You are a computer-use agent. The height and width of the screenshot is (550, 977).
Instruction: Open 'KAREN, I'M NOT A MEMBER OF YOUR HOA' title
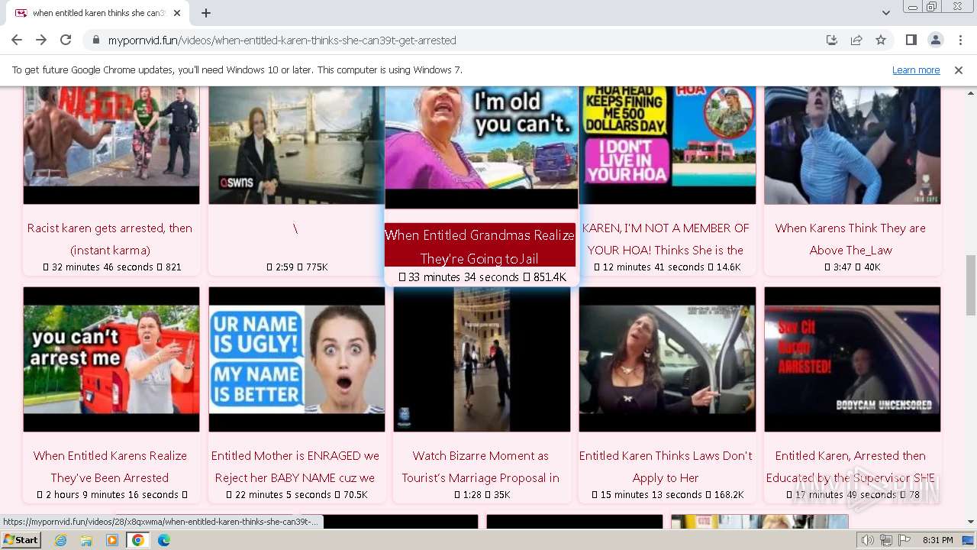tap(666, 239)
